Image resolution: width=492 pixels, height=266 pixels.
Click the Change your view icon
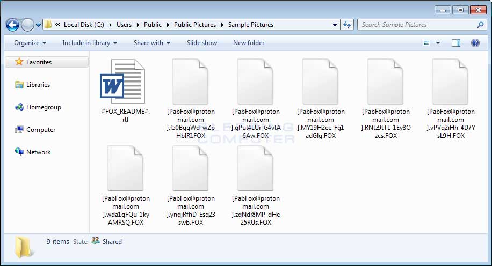[426, 43]
